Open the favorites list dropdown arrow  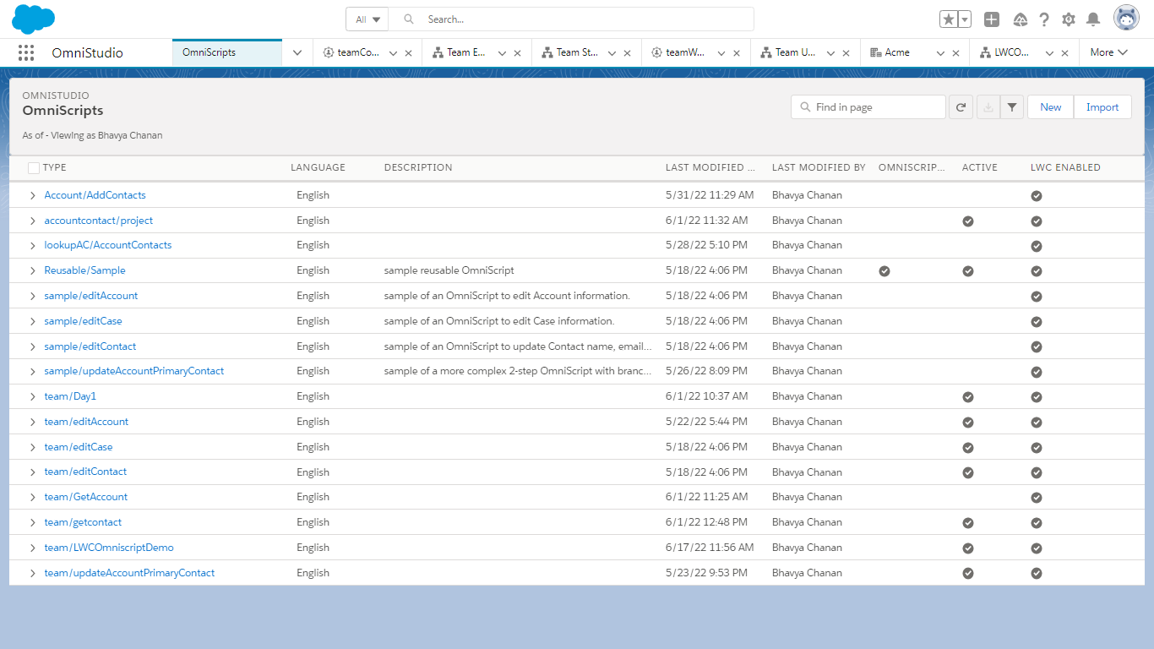click(x=965, y=19)
